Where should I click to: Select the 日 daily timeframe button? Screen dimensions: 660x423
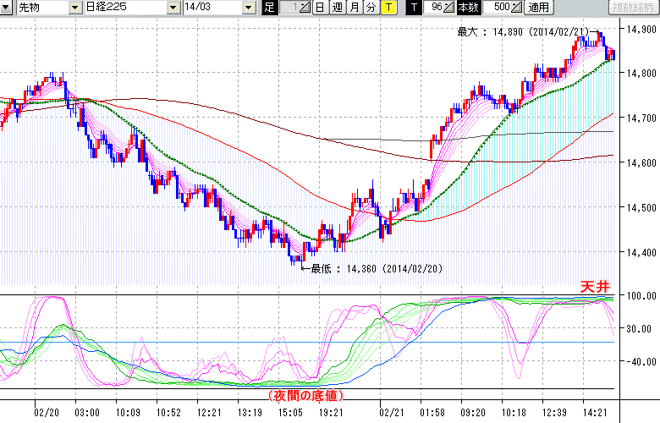[x=319, y=8]
